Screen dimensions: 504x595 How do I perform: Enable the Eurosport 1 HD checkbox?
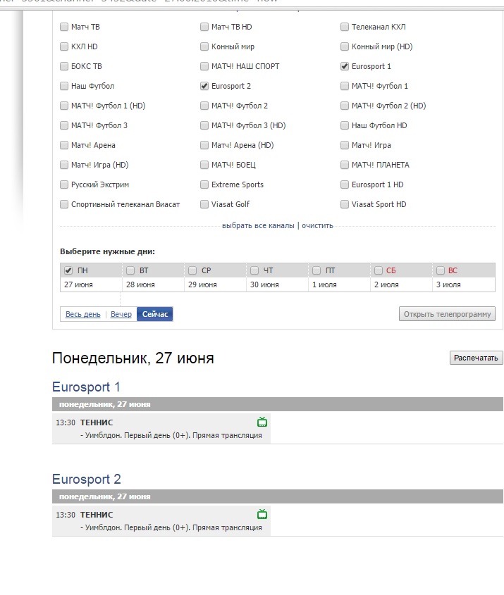point(345,184)
